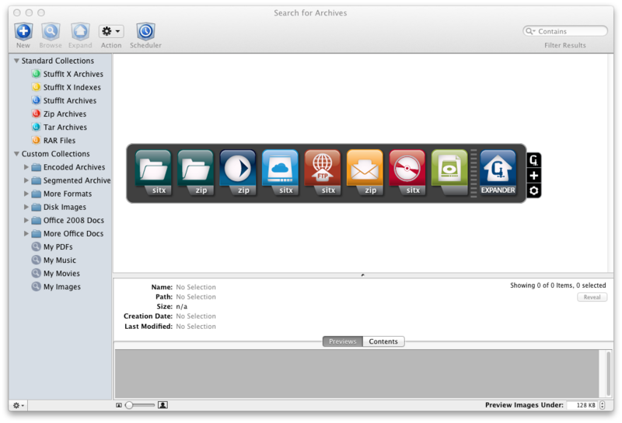Click the large thumbnail size icon
The height and width of the screenshot is (423, 622).
pos(162,405)
